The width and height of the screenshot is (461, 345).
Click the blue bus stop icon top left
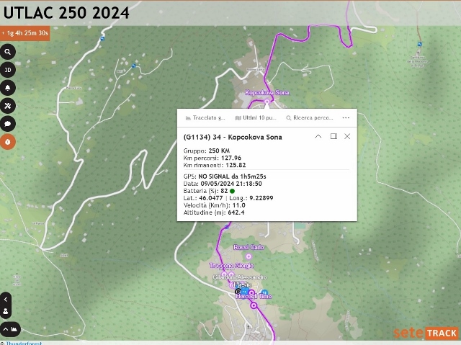(x=102, y=38)
